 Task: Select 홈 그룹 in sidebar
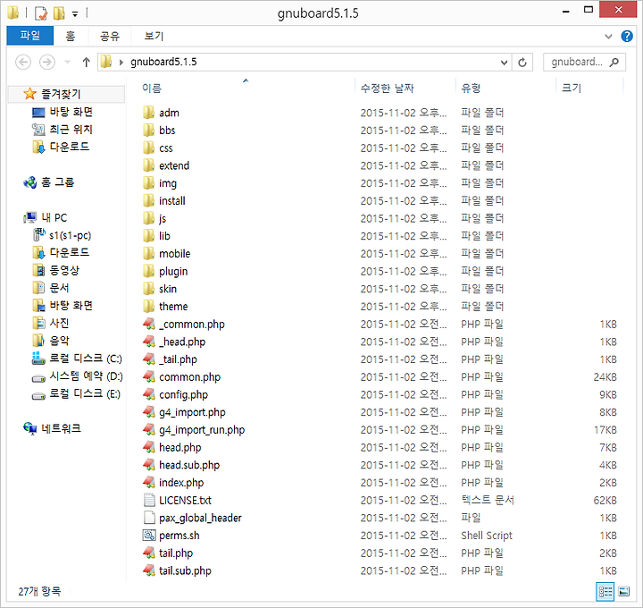pyautogui.click(x=57, y=182)
